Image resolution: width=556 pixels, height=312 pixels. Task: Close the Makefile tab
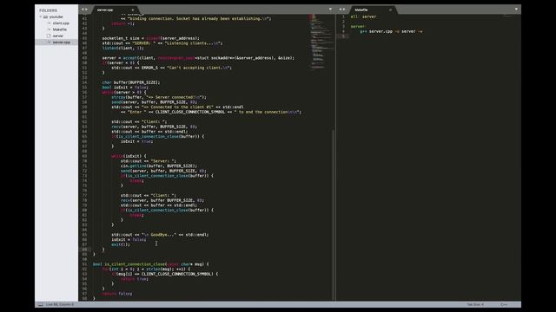pos(390,10)
